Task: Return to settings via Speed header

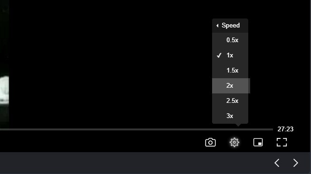Action: pyautogui.click(x=230, y=26)
